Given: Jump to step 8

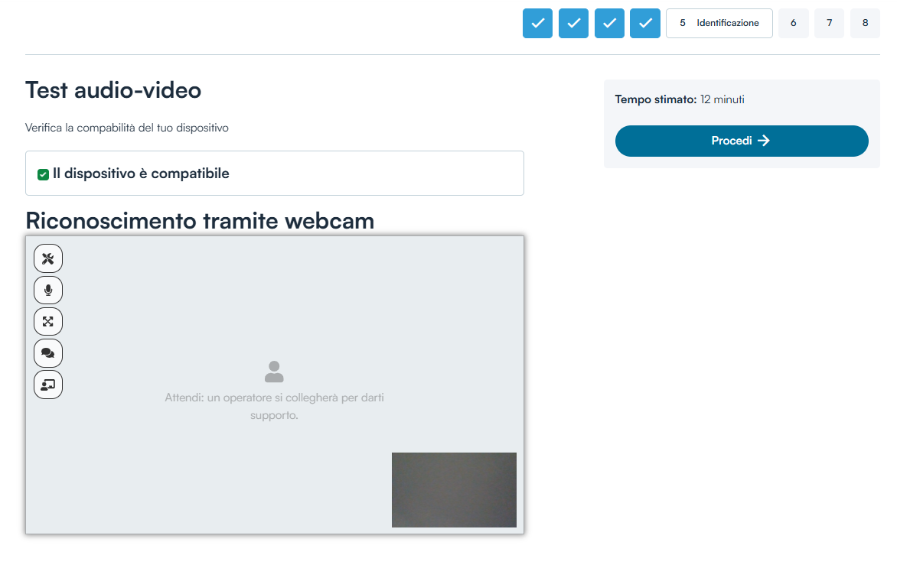Looking at the screenshot, I should 865,23.
